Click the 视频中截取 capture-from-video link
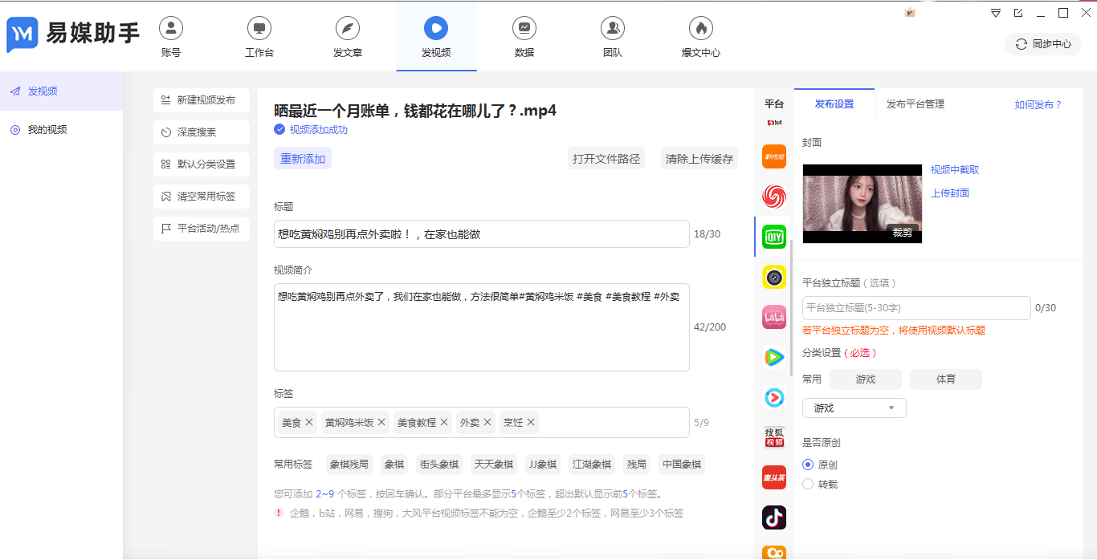This screenshot has width=1097, height=560. 955,170
